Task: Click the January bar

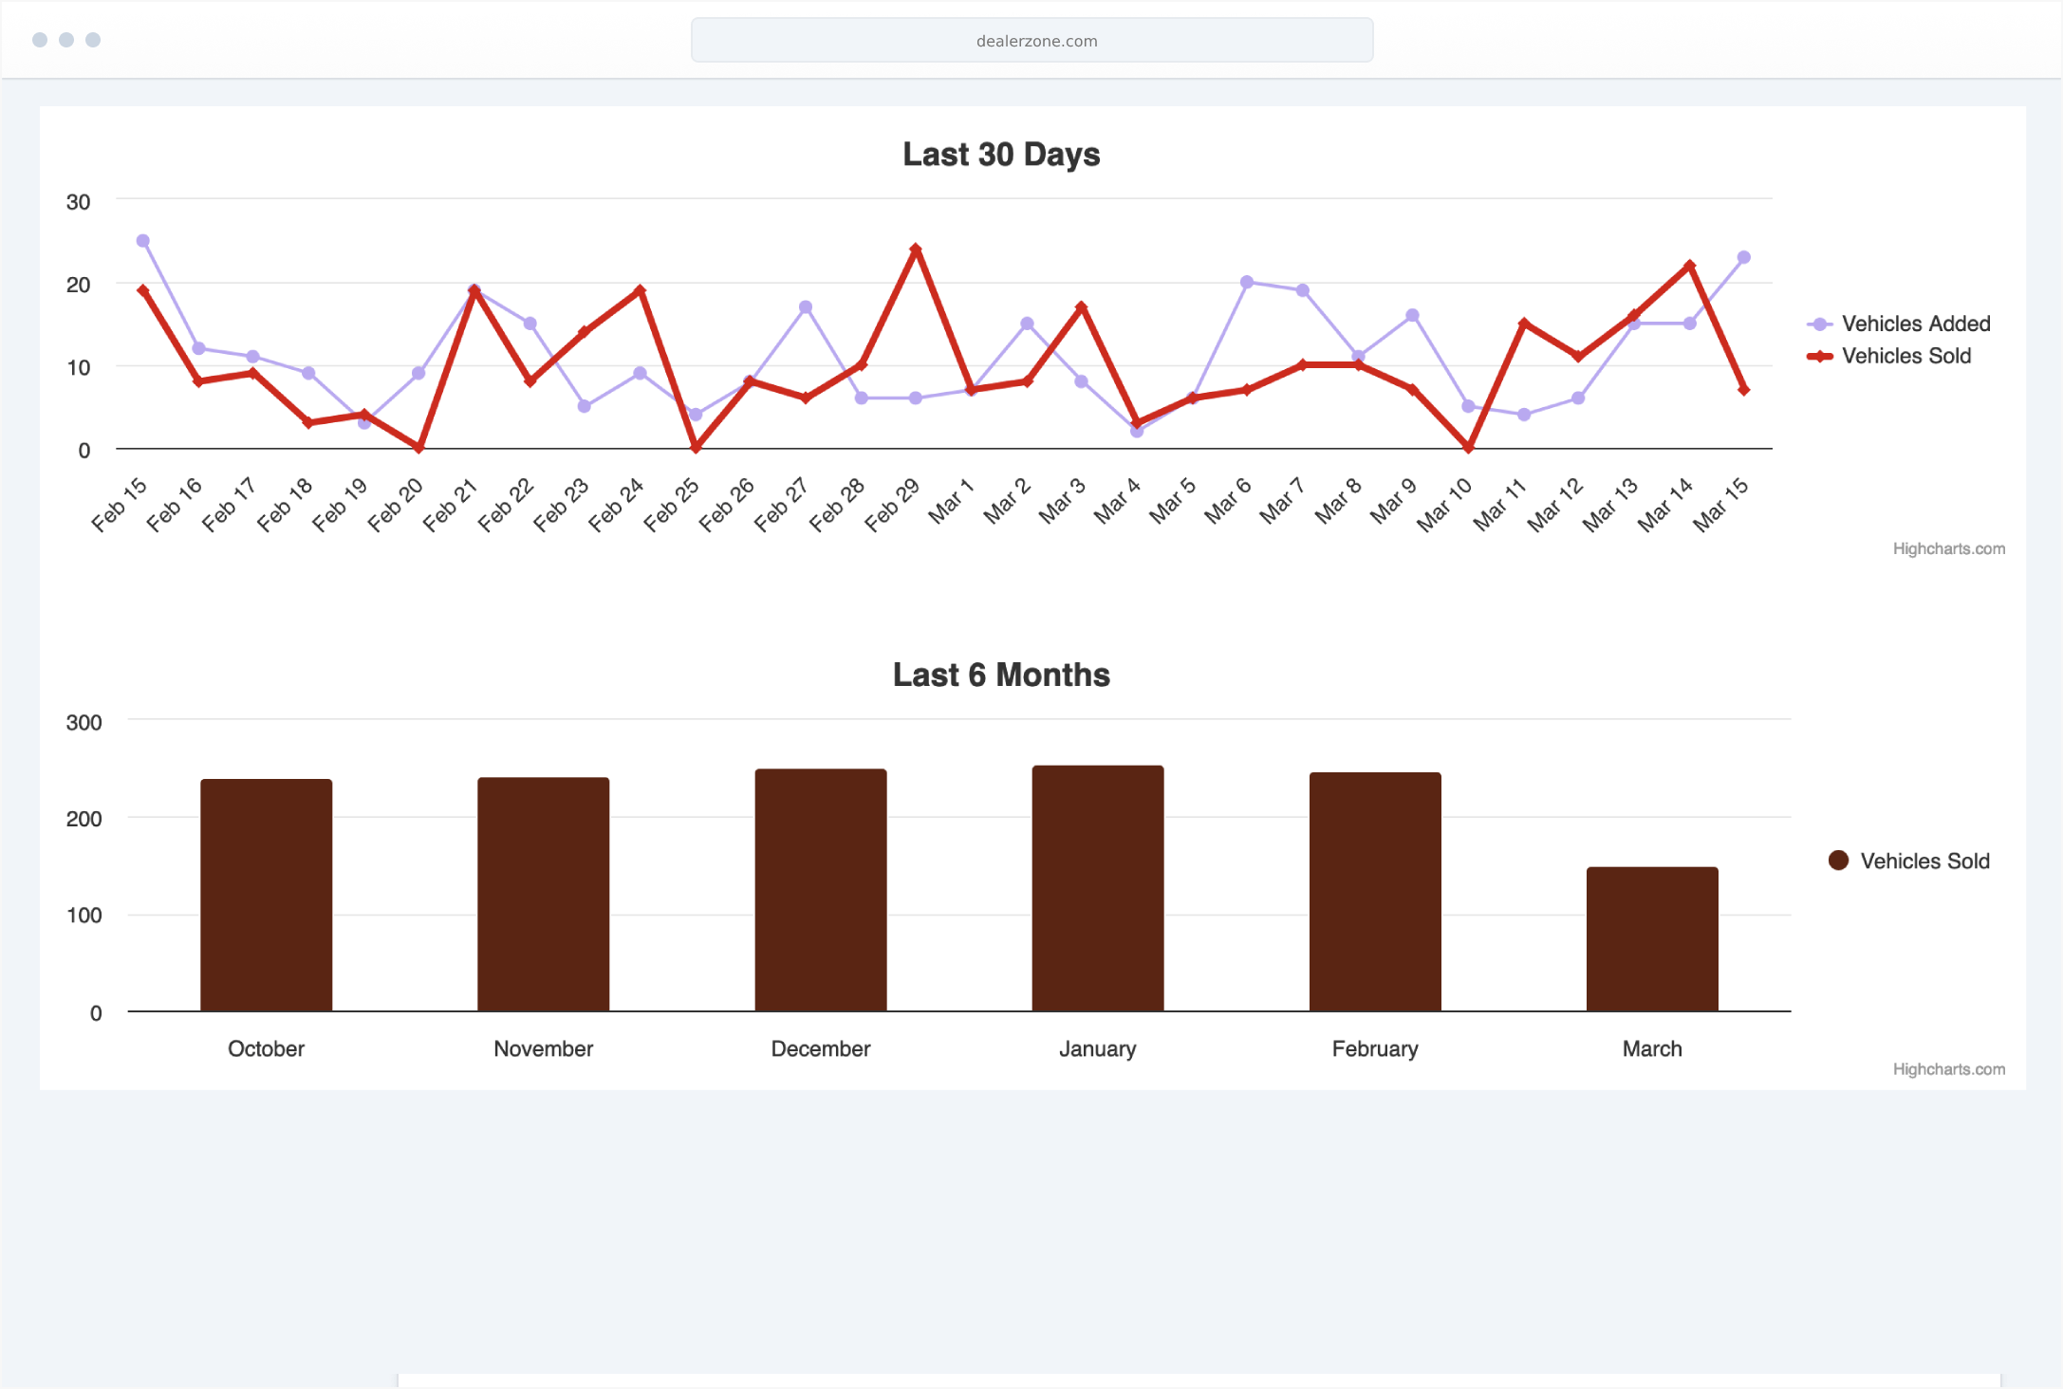Action: coord(1097,888)
